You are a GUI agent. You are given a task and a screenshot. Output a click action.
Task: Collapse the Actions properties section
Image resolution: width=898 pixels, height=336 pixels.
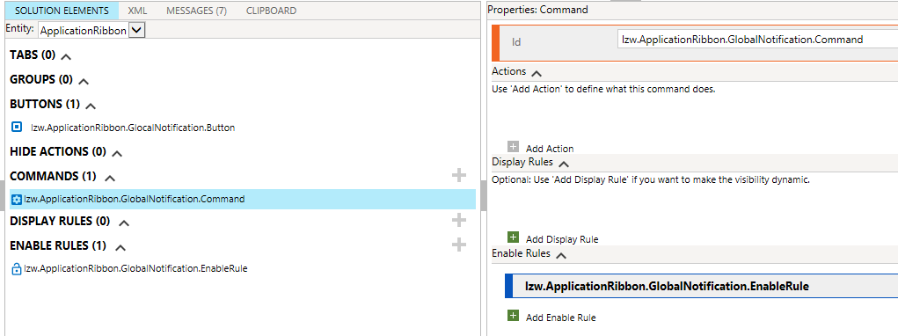click(537, 73)
